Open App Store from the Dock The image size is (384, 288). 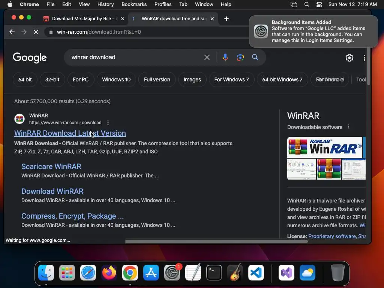coord(151,272)
